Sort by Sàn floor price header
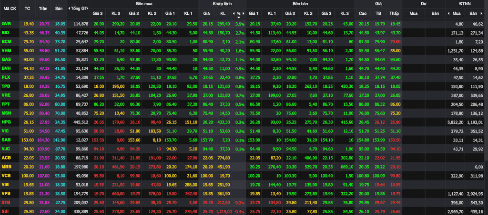 tap(59, 9)
